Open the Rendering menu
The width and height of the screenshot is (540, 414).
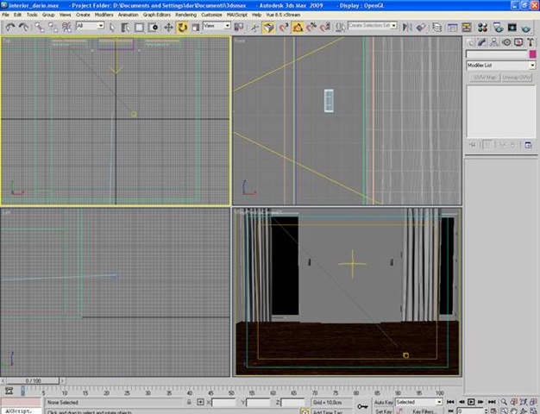pyautogui.click(x=185, y=15)
